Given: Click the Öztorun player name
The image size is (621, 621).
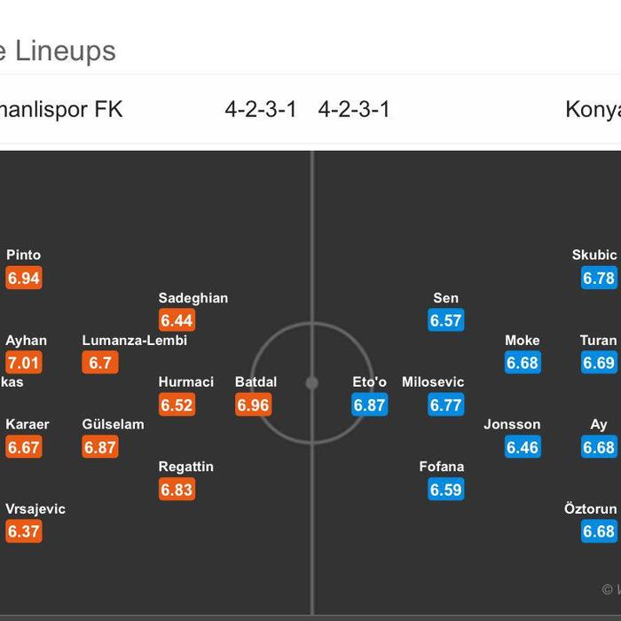Looking at the screenshot, I should (591, 508).
